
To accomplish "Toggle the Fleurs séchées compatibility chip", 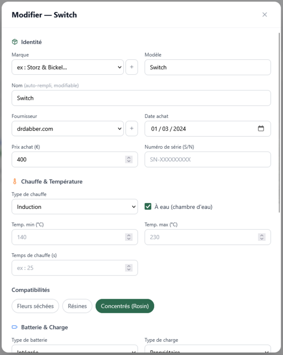I will tap(36, 306).
